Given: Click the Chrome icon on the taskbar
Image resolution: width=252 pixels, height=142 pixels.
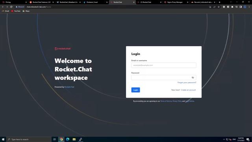Looking at the screenshot, I should 61,139.
